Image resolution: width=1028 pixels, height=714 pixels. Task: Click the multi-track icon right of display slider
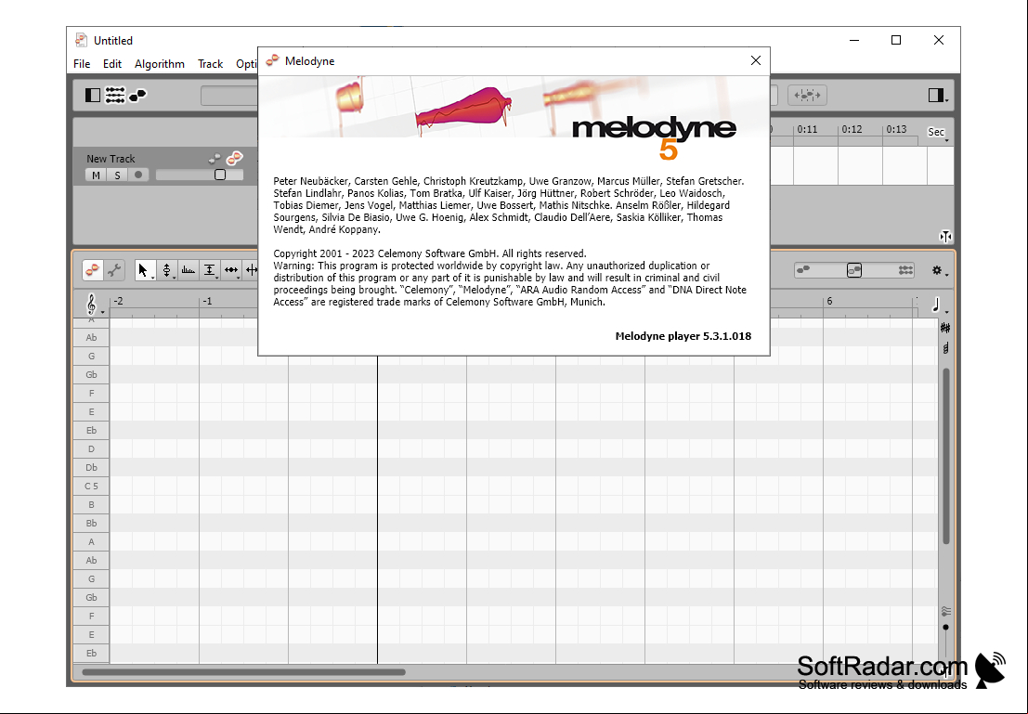905,270
